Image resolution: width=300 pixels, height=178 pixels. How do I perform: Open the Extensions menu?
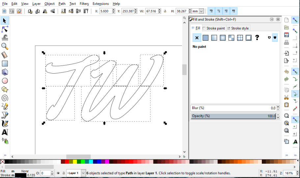click(x=100, y=4)
